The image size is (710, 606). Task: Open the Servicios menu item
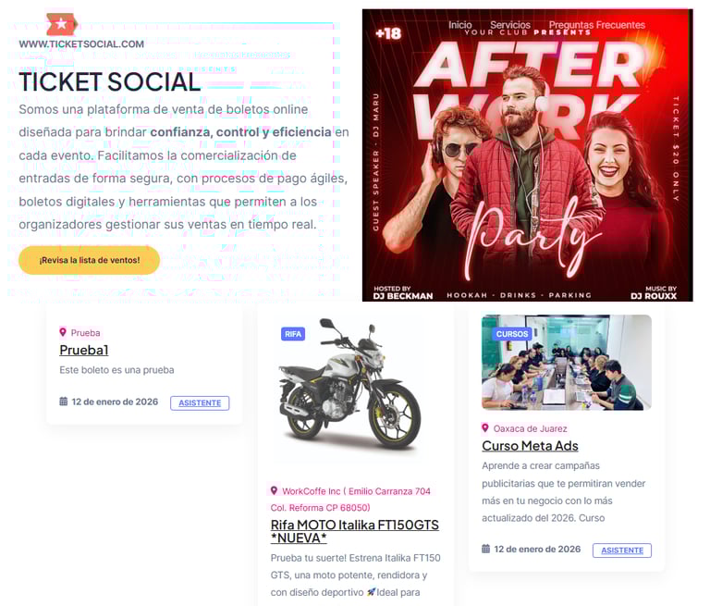(x=510, y=25)
